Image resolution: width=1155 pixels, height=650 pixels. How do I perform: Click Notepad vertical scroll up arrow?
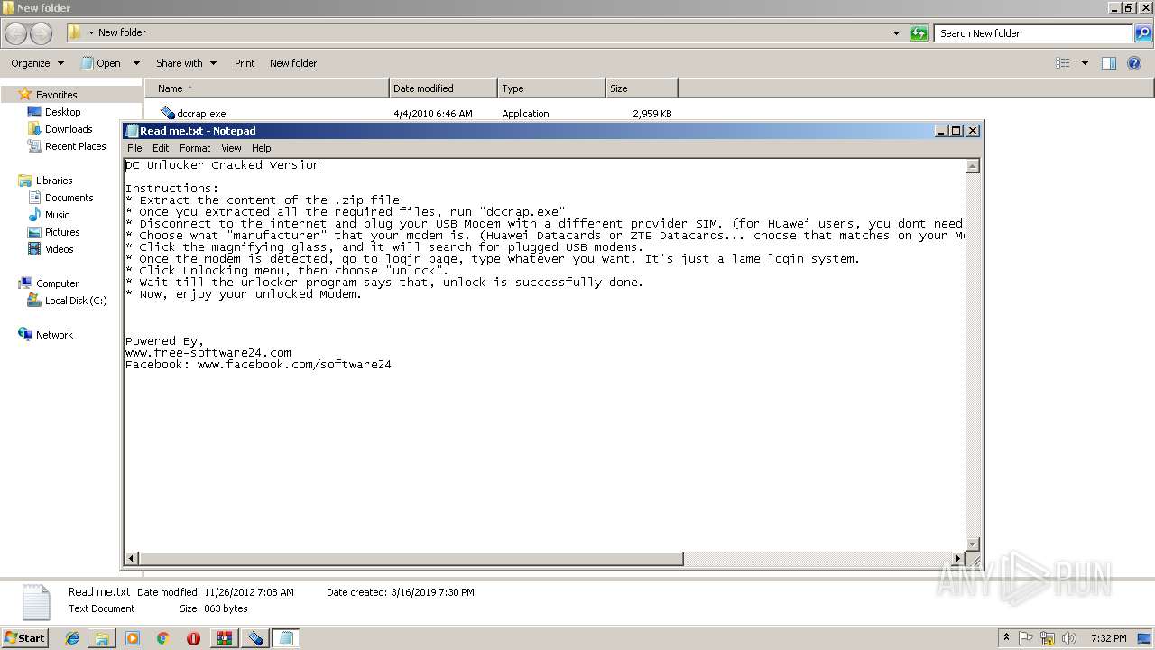tap(973, 166)
